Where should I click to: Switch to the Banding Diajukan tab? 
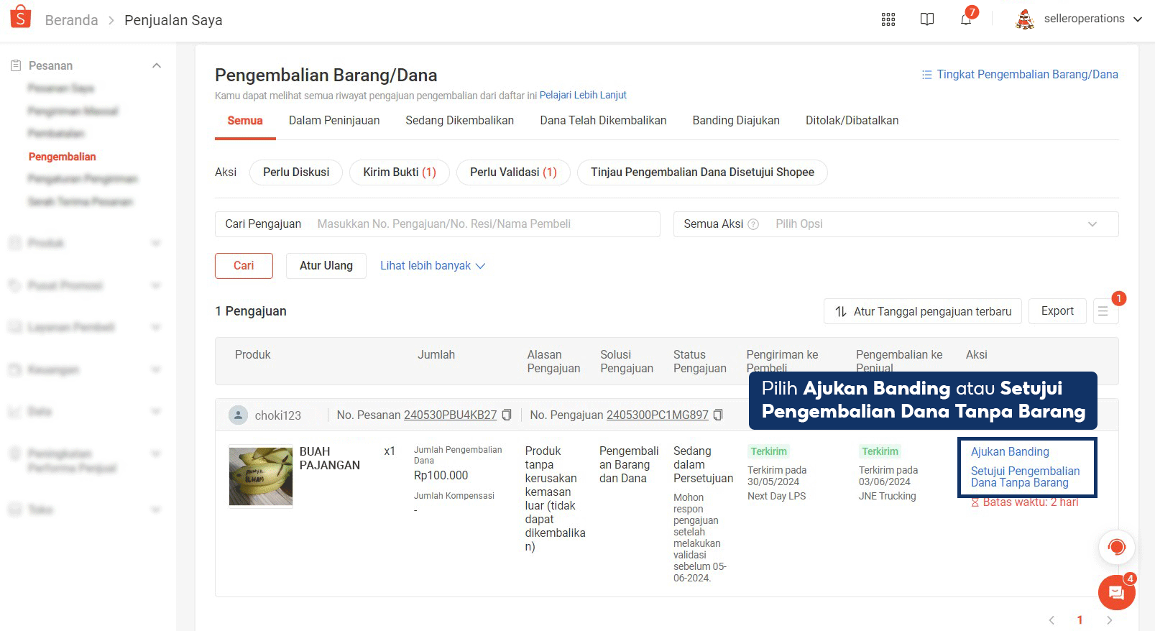tap(736, 121)
